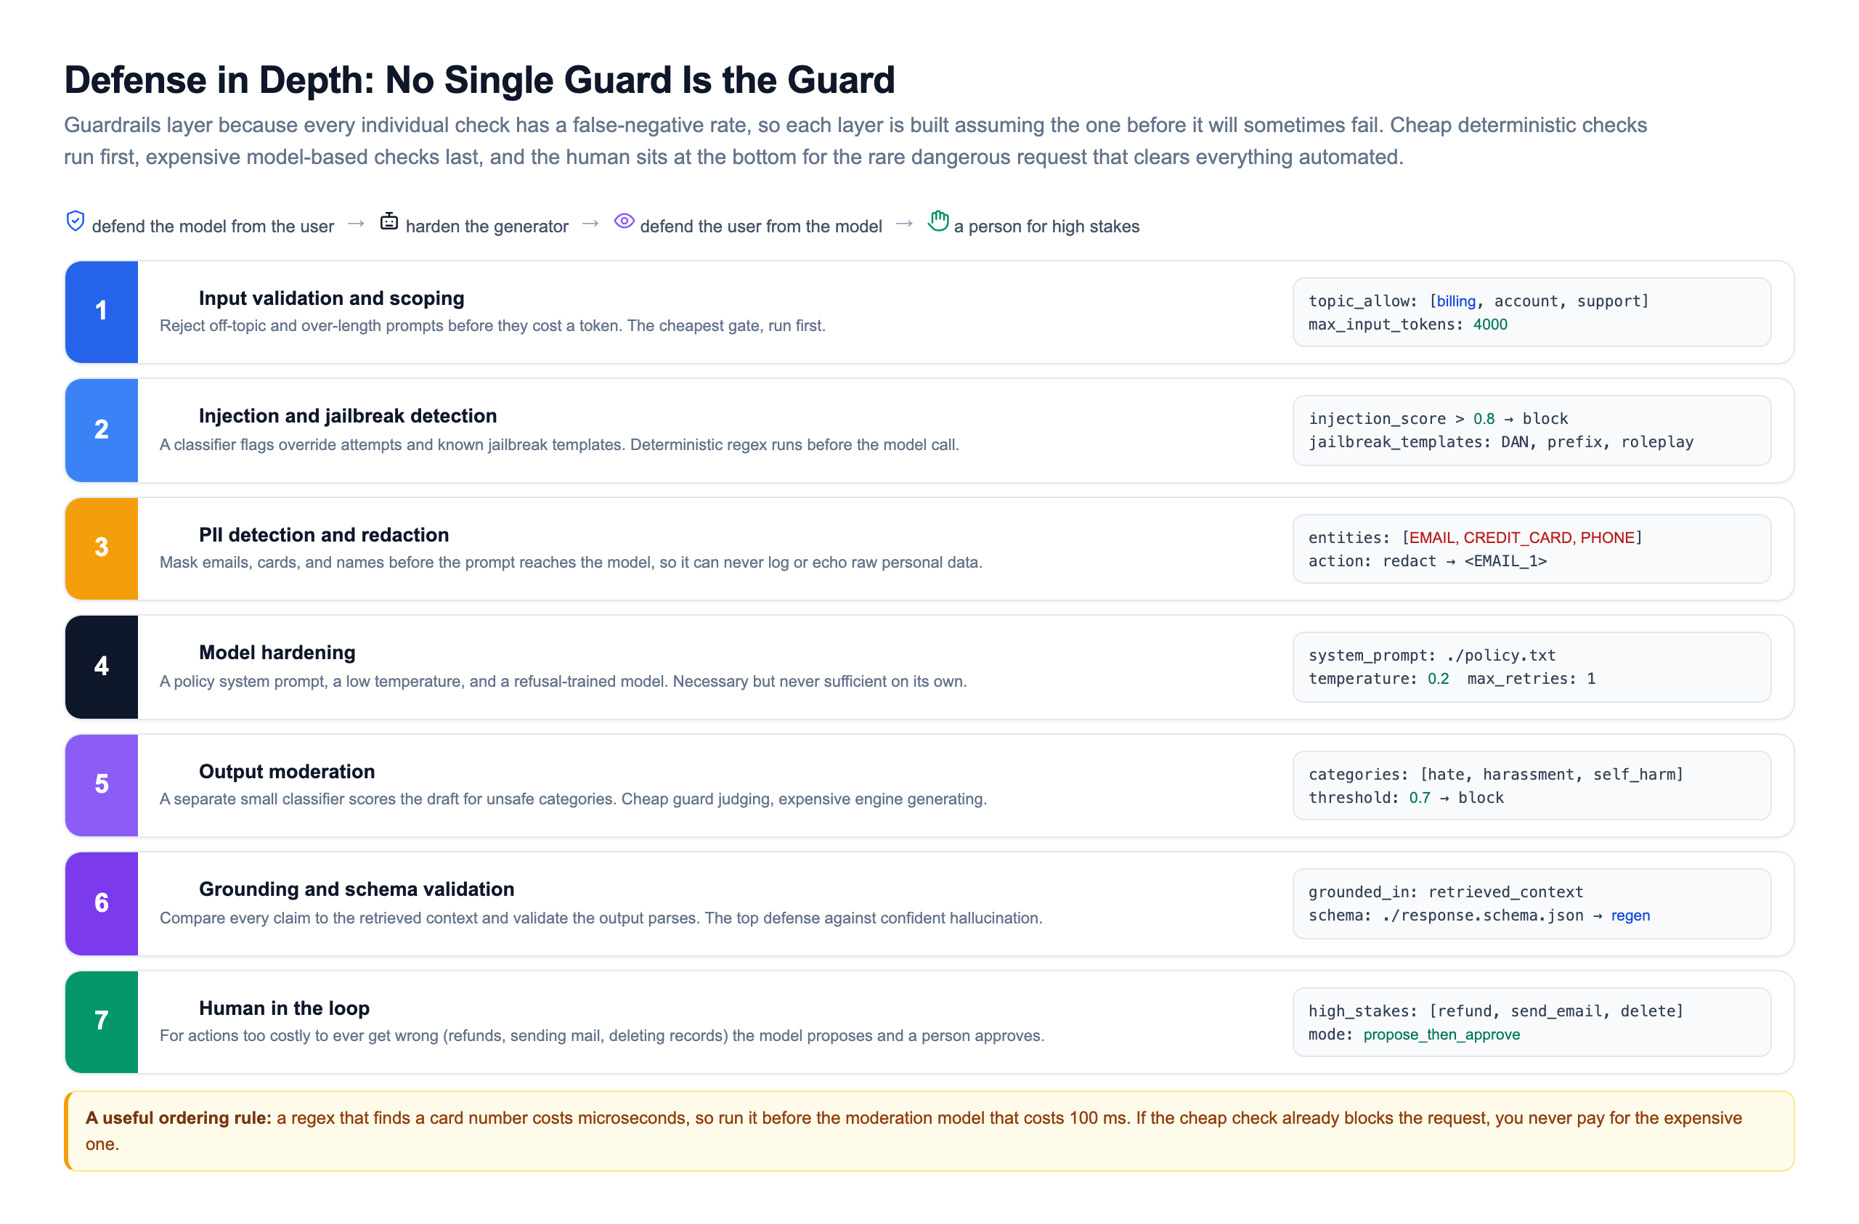Click the Human in the loop heading

[285, 1008]
